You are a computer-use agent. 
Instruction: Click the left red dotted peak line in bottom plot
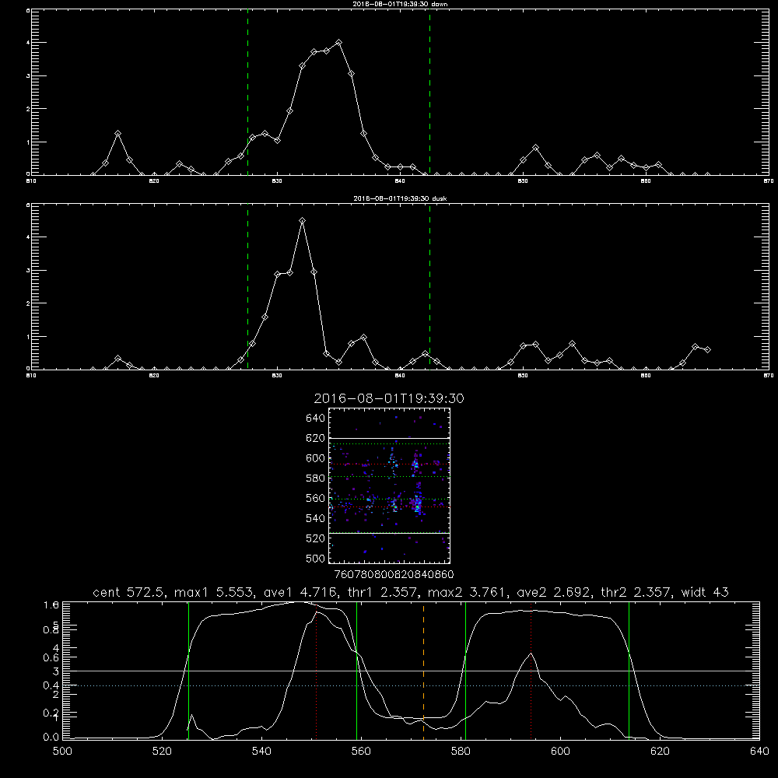pyautogui.click(x=317, y=671)
